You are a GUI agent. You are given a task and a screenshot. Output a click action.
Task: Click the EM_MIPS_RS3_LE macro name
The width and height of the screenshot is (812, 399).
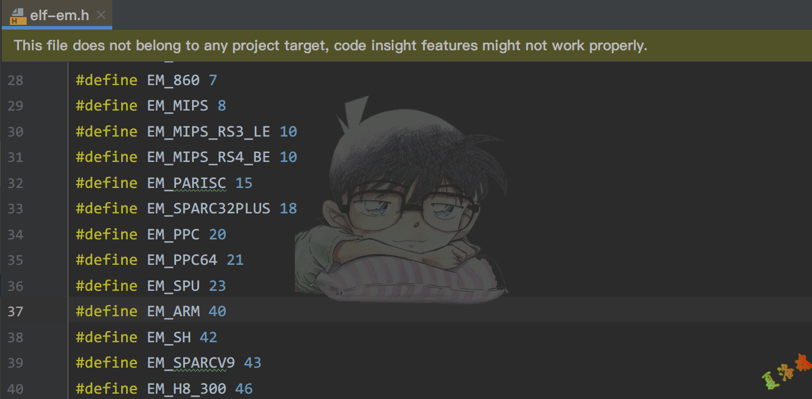[x=208, y=131]
